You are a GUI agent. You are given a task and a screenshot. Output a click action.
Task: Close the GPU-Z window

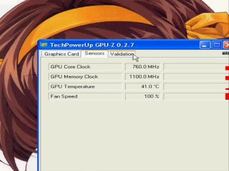click(227, 45)
